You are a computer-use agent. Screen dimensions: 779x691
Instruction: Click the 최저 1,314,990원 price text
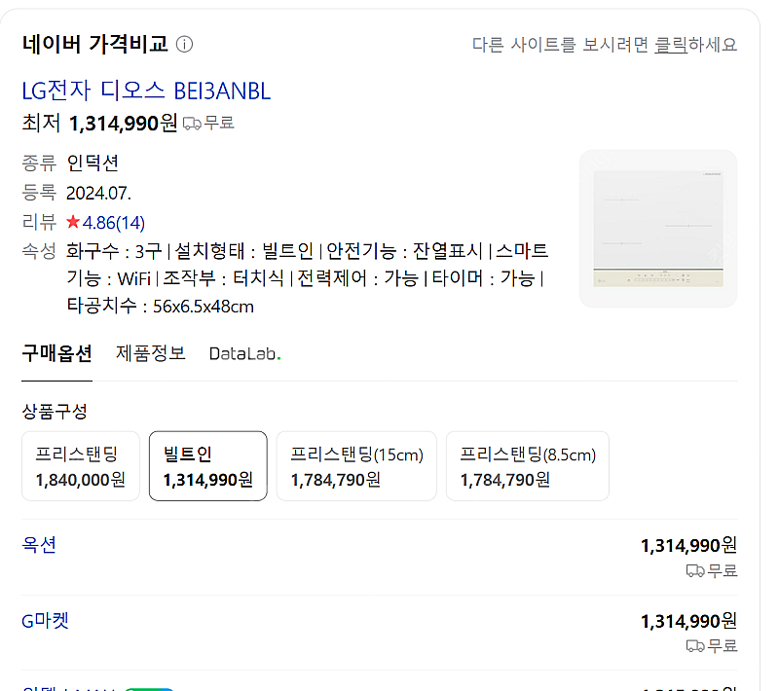pos(99,123)
